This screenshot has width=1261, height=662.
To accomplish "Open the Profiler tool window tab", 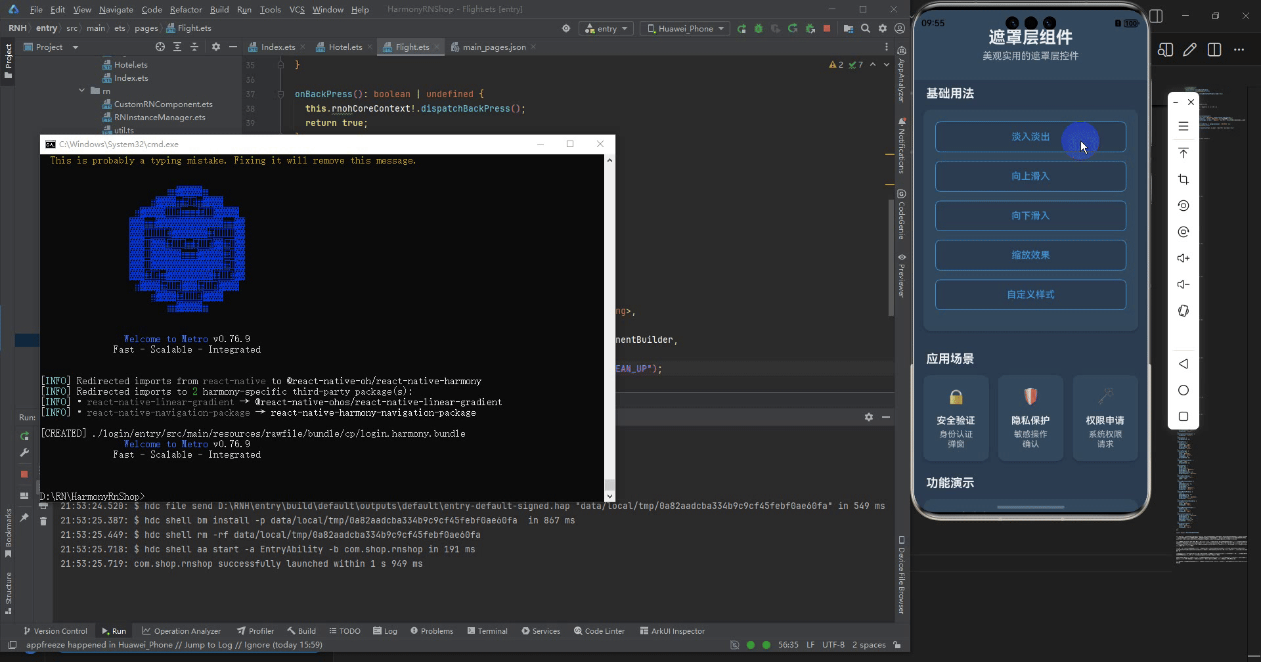I will (255, 630).
